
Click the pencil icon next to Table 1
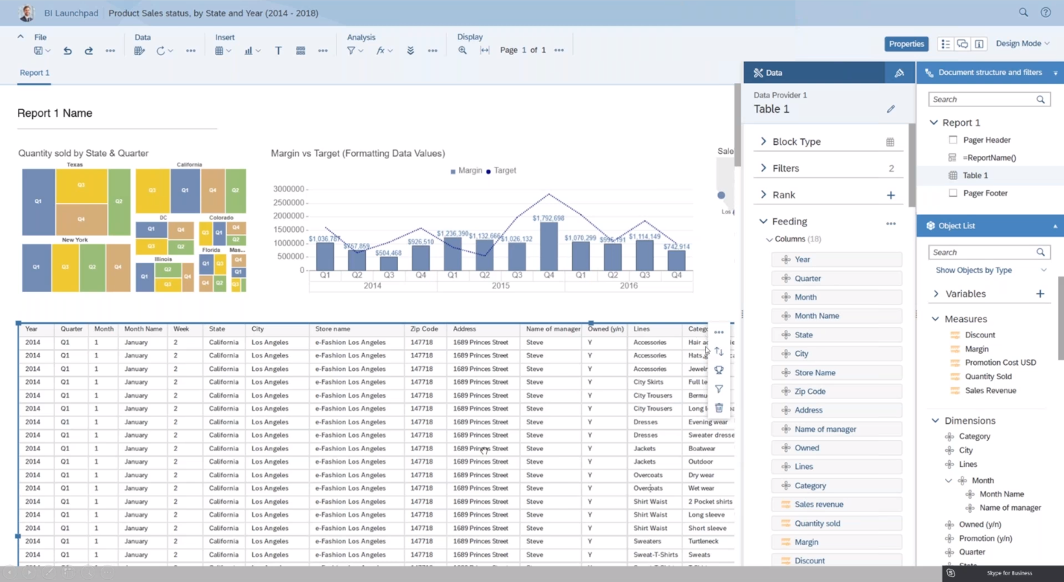(x=891, y=109)
